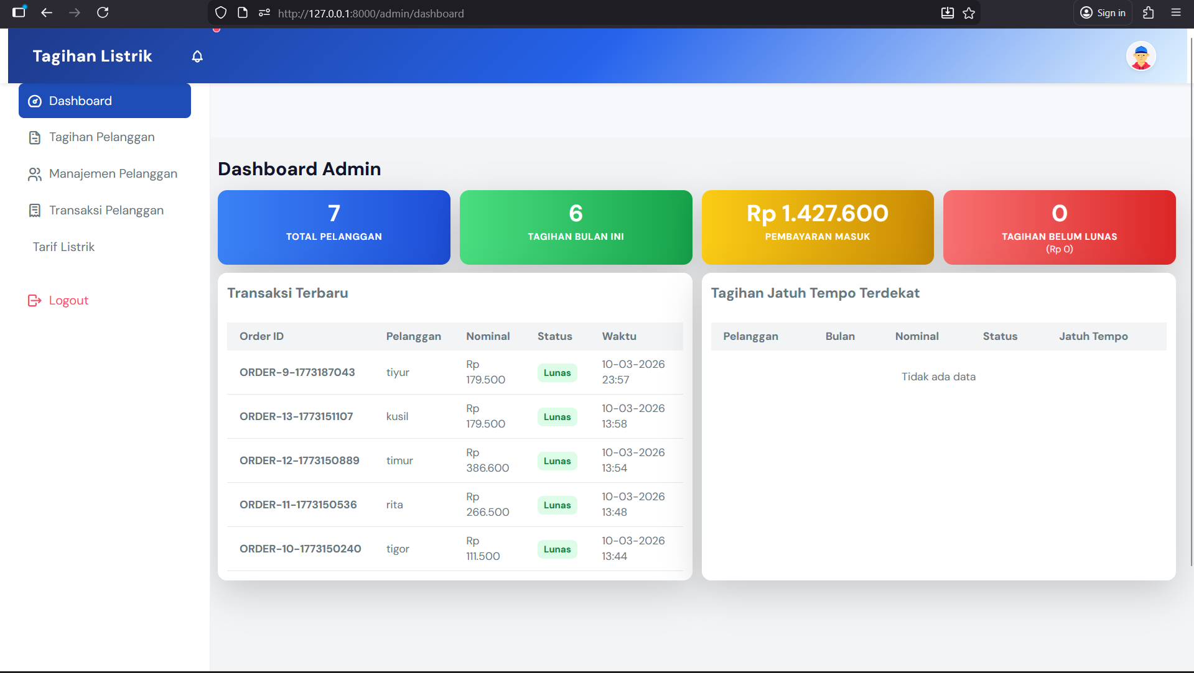Click the install app icon in address bar
This screenshot has width=1194, height=673.
click(947, 13)
